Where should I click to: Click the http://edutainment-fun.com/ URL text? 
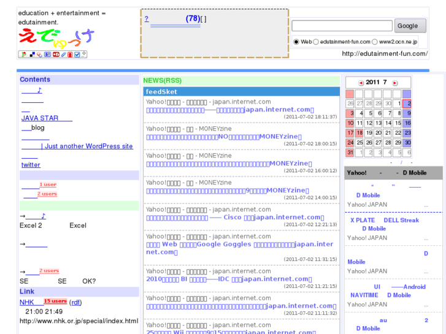(x=385, y=54)
